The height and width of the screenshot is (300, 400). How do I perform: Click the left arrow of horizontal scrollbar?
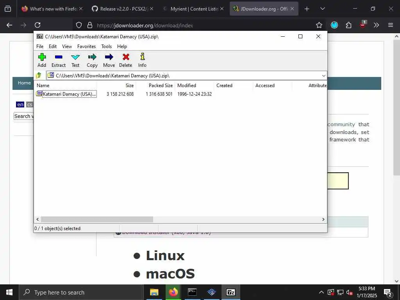[x=37, y=220]
